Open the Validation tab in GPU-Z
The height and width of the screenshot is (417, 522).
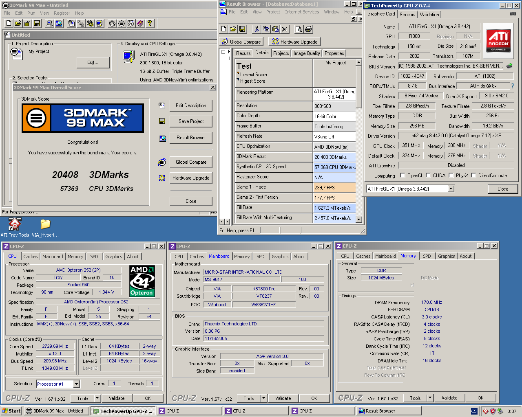[429, 14]
